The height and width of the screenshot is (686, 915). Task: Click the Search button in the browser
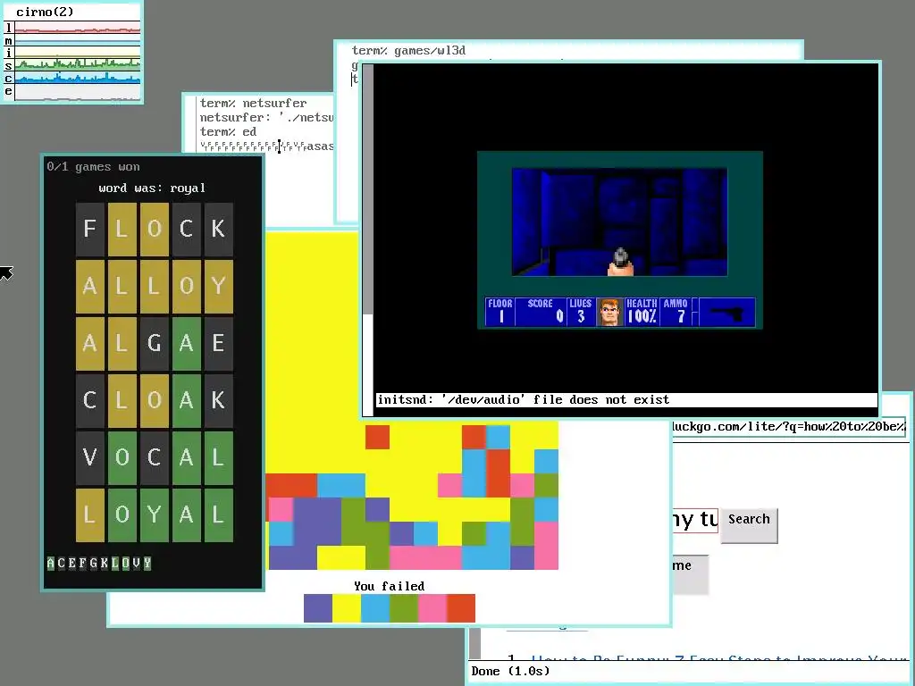click(x=749, y=525)
